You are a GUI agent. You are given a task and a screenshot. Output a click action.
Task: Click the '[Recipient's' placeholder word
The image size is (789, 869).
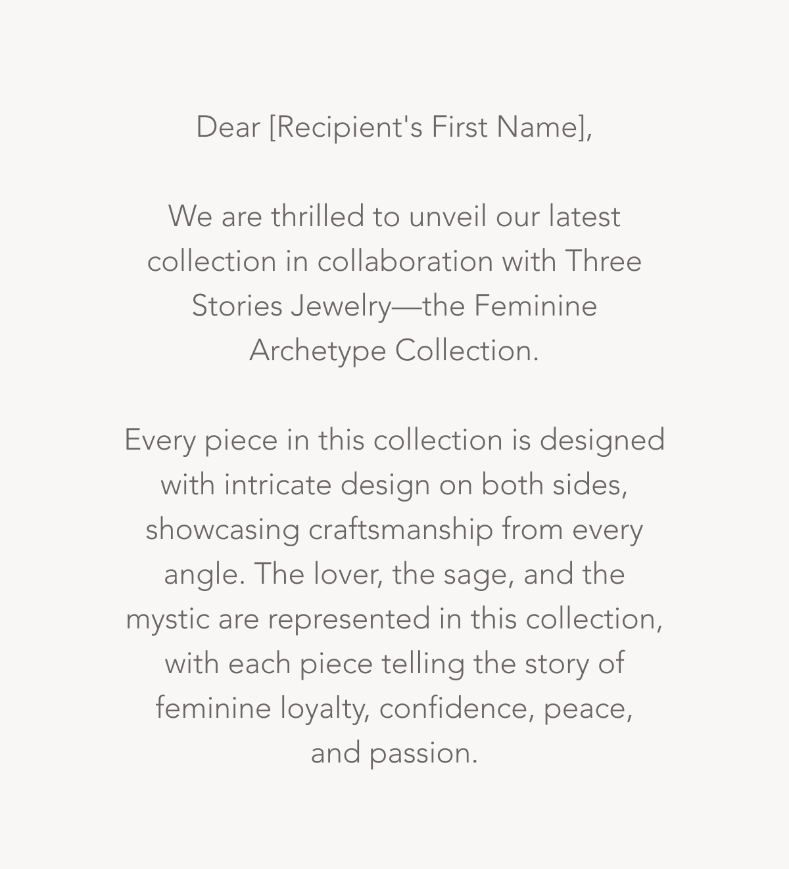pyautogui.click(x=347, y=128)
